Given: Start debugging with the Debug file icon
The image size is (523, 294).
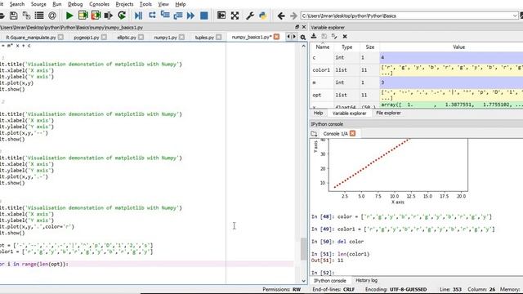Looking at the screenshot, I should click(x=138, y=16).
